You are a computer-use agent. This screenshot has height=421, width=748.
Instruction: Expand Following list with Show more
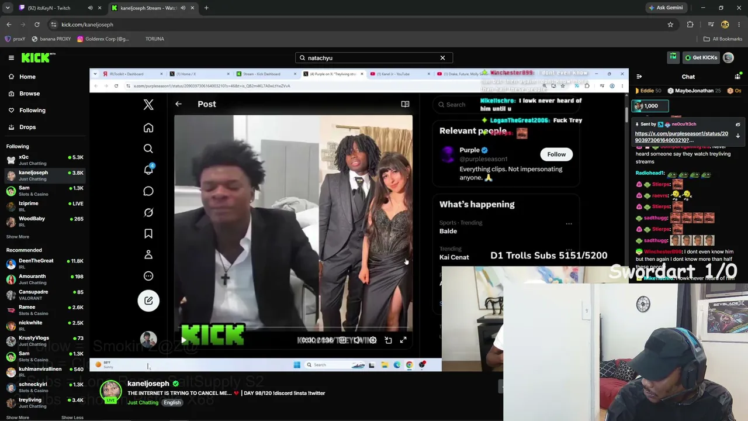pos(18,237)
